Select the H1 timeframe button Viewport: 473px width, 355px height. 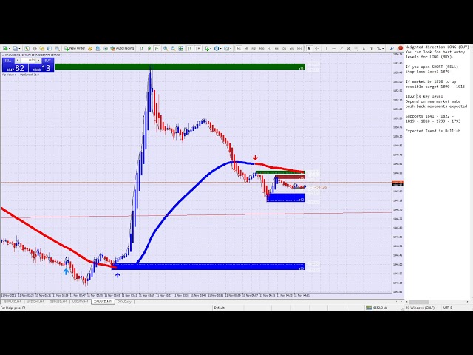268,48
